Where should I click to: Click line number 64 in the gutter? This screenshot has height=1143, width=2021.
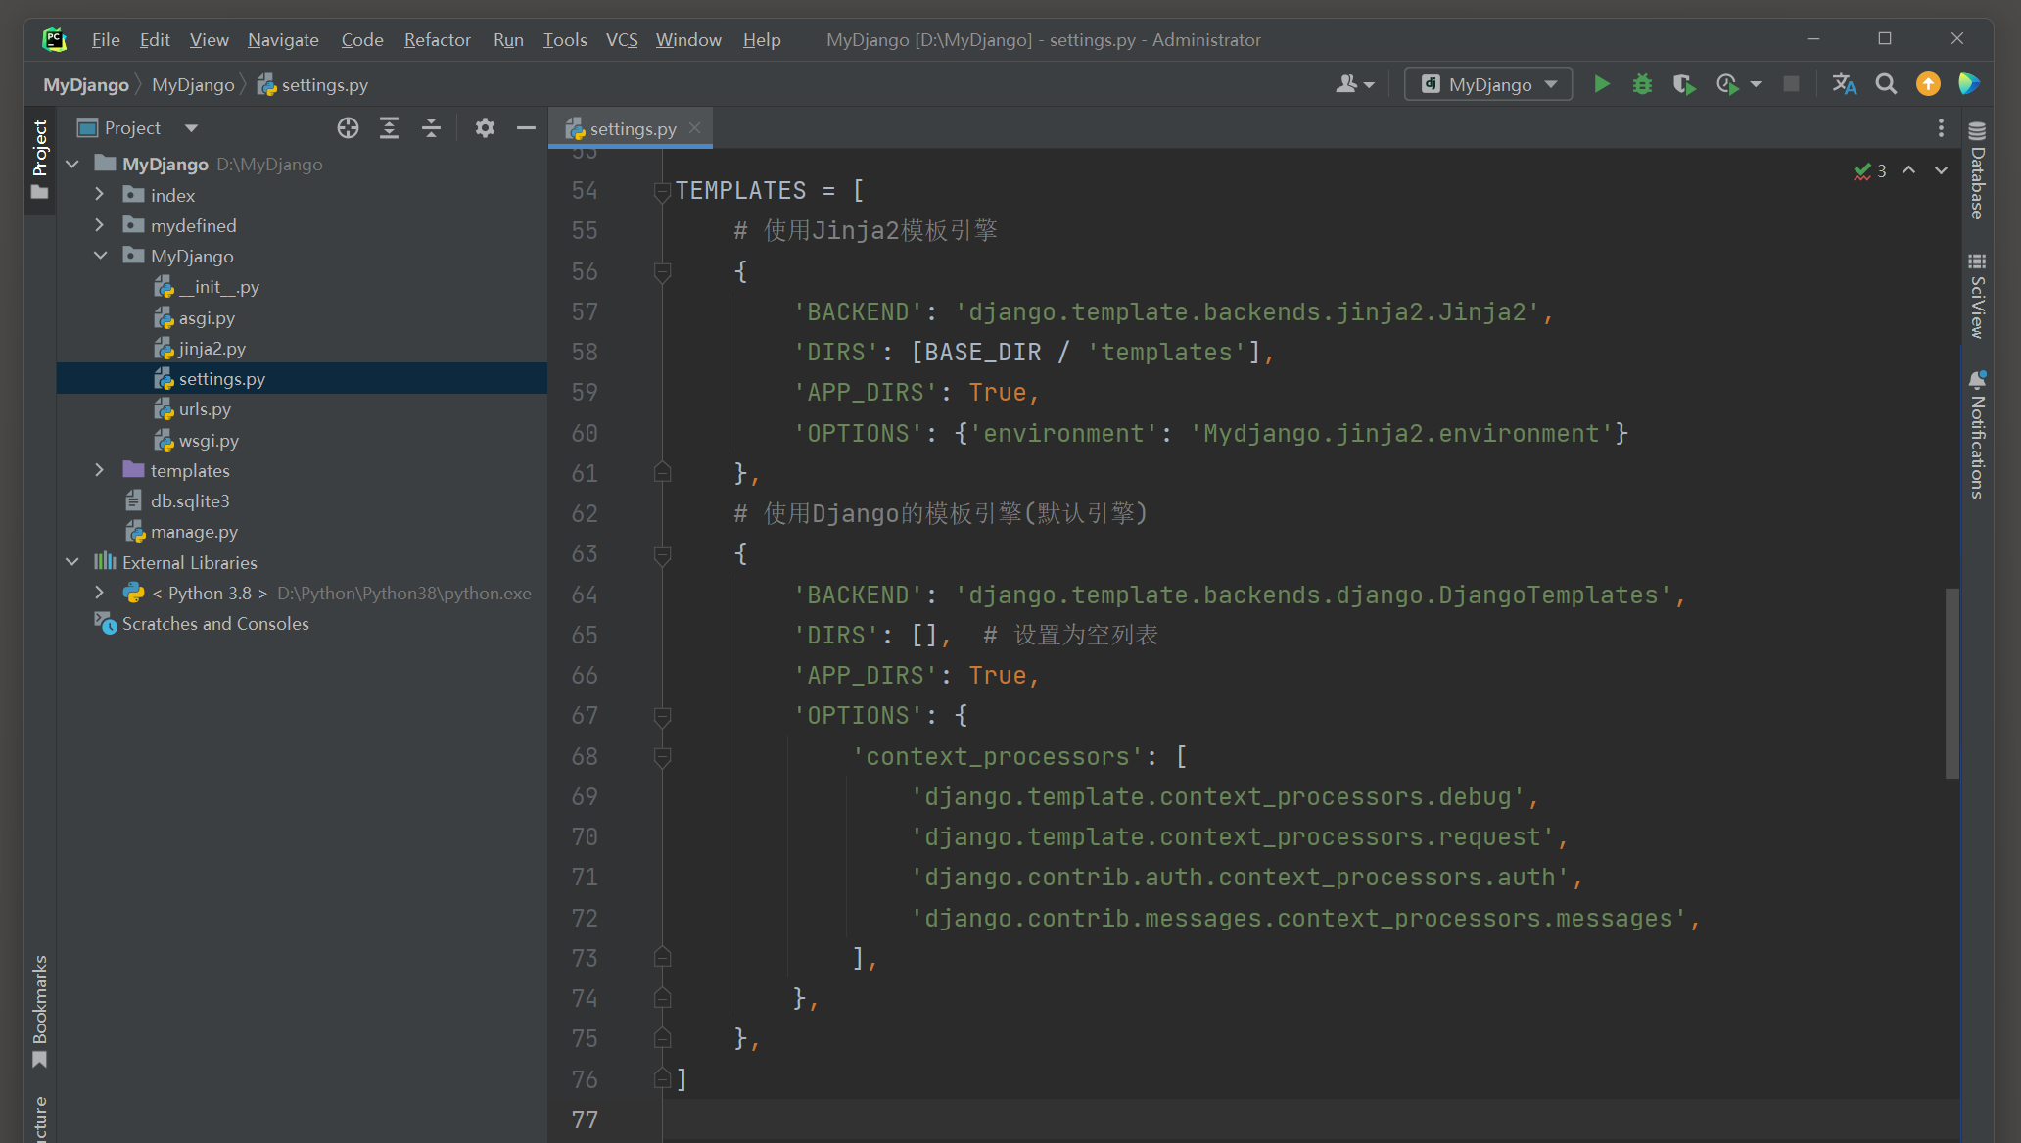pyautogui.click(x=585, y=595)
